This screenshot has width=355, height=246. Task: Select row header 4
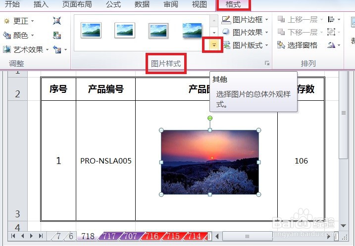[17, 226]
